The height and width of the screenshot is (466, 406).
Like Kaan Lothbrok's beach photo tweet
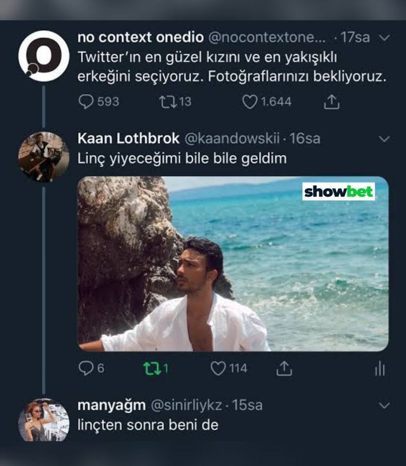pos(218,368)
